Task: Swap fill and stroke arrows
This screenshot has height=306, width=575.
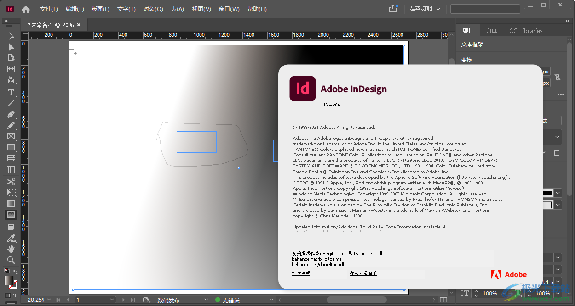Action: click(15, 272)
